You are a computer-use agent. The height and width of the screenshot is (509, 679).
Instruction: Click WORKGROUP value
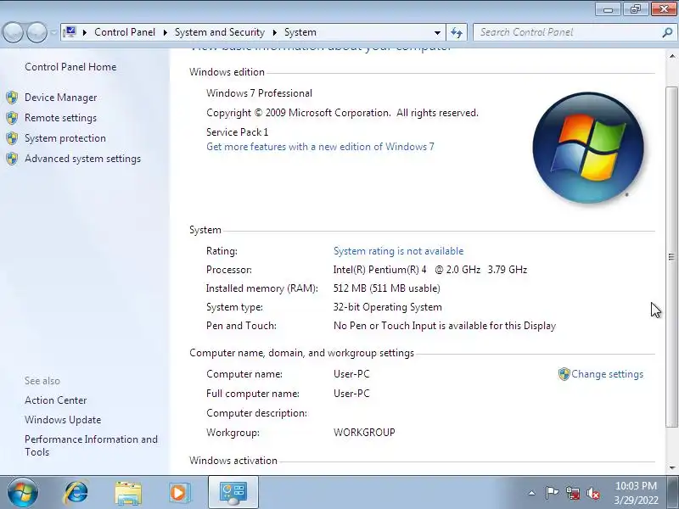click(x=364, y=433)
